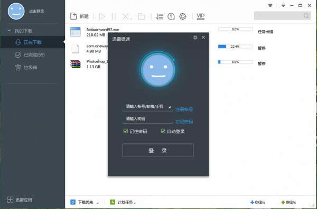Viewport: 317px width, 209px height.
Task: Click the 登录 button
Action: [158, 150]
